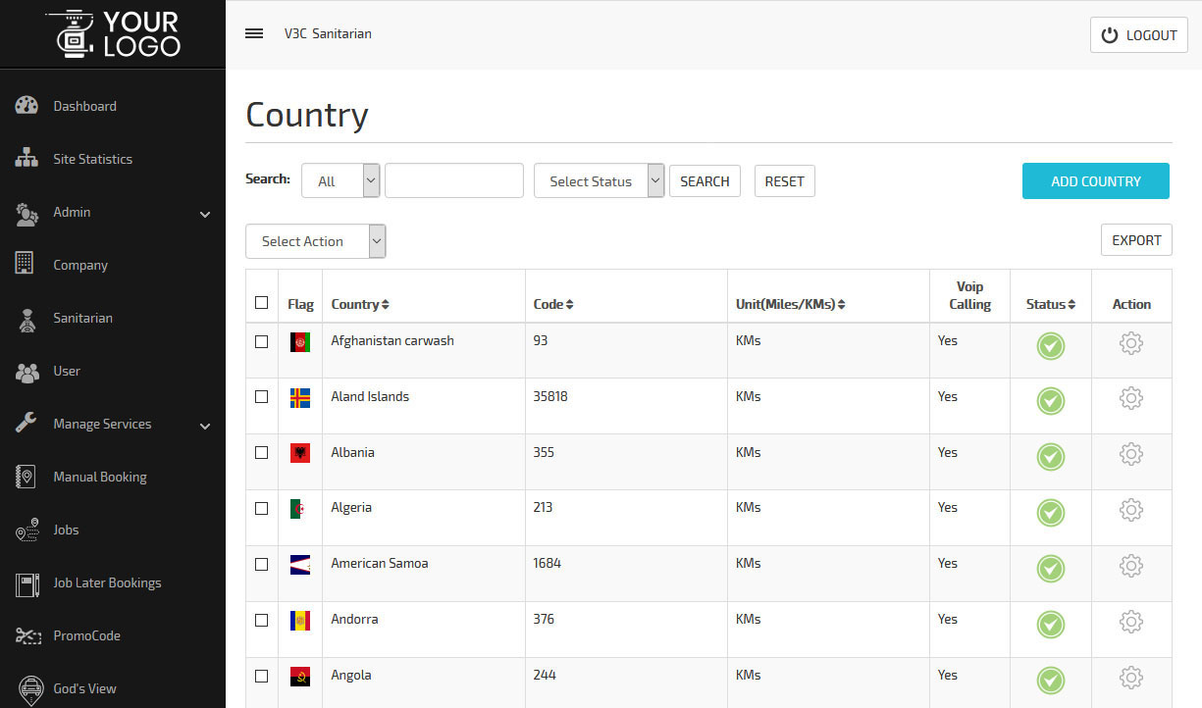Click green status icon for Afghanistan carwash

tap(1051, 346)
